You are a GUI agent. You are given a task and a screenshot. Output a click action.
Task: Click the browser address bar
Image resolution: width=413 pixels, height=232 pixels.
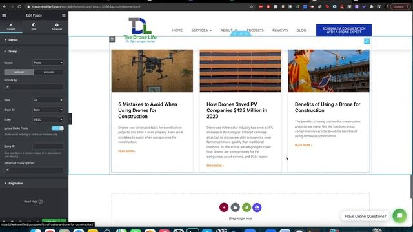tap(137, 6)
